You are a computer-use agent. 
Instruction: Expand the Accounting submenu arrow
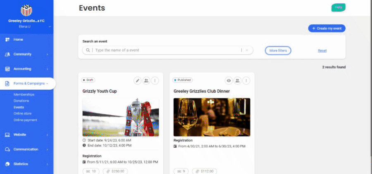pos(47,69)
